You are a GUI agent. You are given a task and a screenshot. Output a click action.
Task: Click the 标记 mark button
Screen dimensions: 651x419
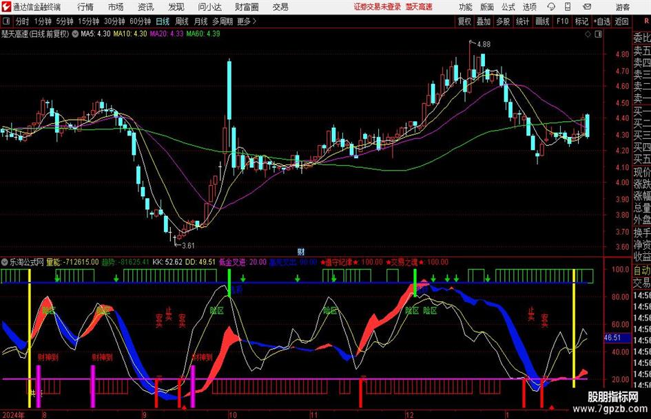(581, 21)
